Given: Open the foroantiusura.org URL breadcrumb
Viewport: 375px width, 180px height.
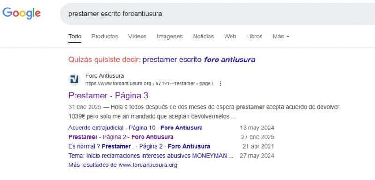Looking at the screenshot, I should 149,83.
